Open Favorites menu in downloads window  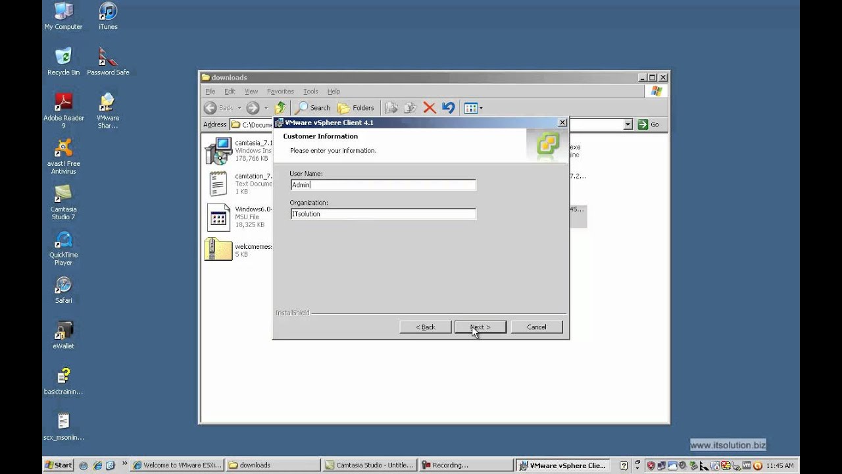pyautogui.click(x=280, y=92)
